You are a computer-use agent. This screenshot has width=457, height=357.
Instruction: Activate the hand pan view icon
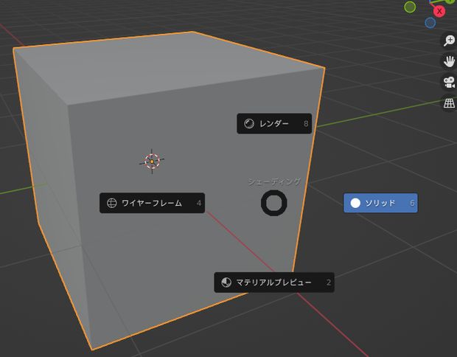449,61
